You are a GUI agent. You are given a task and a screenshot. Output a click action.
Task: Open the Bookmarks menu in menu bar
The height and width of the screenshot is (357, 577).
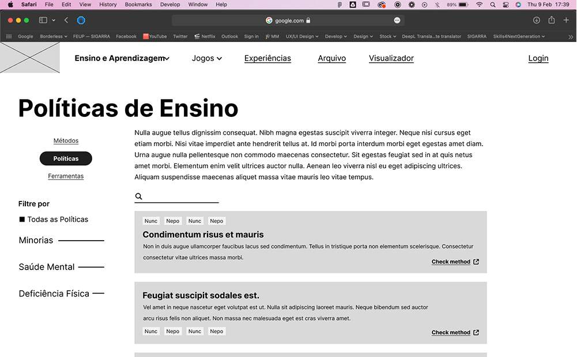coord(138,4)
